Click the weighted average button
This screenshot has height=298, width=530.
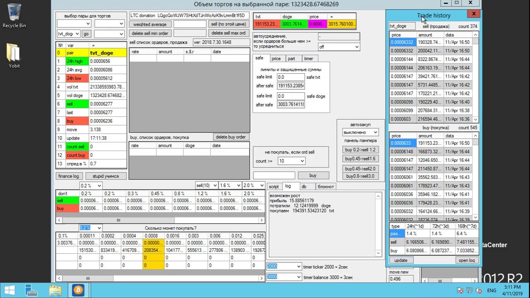point(149,24)
